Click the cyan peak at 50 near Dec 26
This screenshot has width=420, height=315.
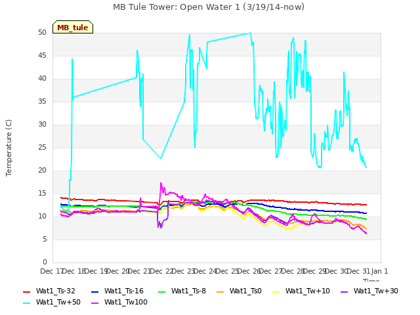point(251,33)
